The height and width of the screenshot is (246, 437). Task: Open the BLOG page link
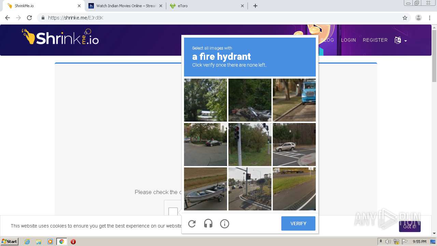[x=327, y=40]
